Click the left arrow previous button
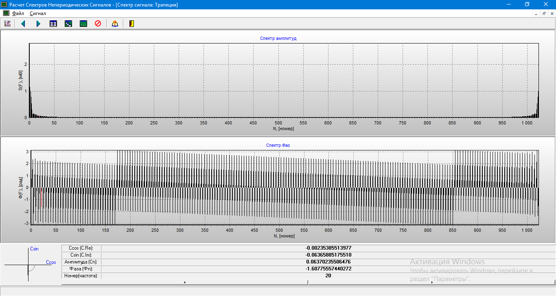 pos(23,24)
